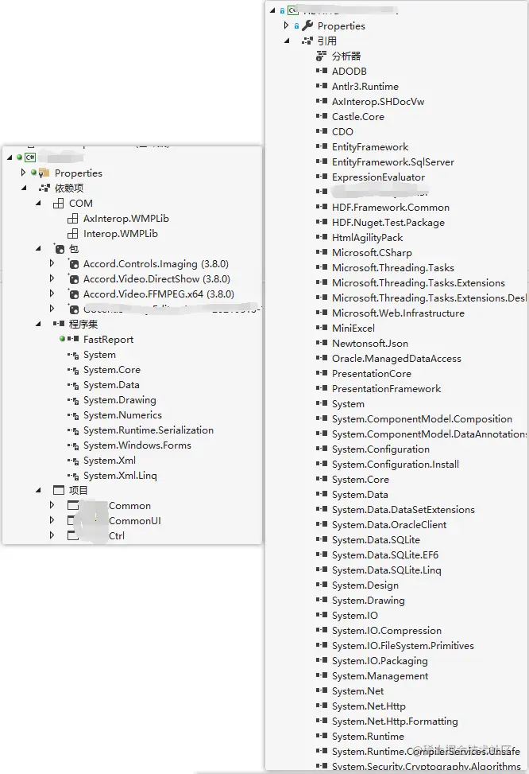
Task: Click the project icon beside CommonUI
Action: [72, 520]
